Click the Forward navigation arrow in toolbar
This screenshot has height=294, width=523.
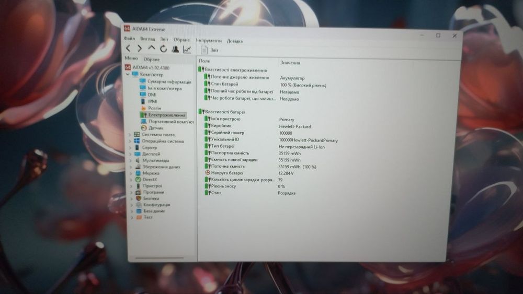point(140,49)
